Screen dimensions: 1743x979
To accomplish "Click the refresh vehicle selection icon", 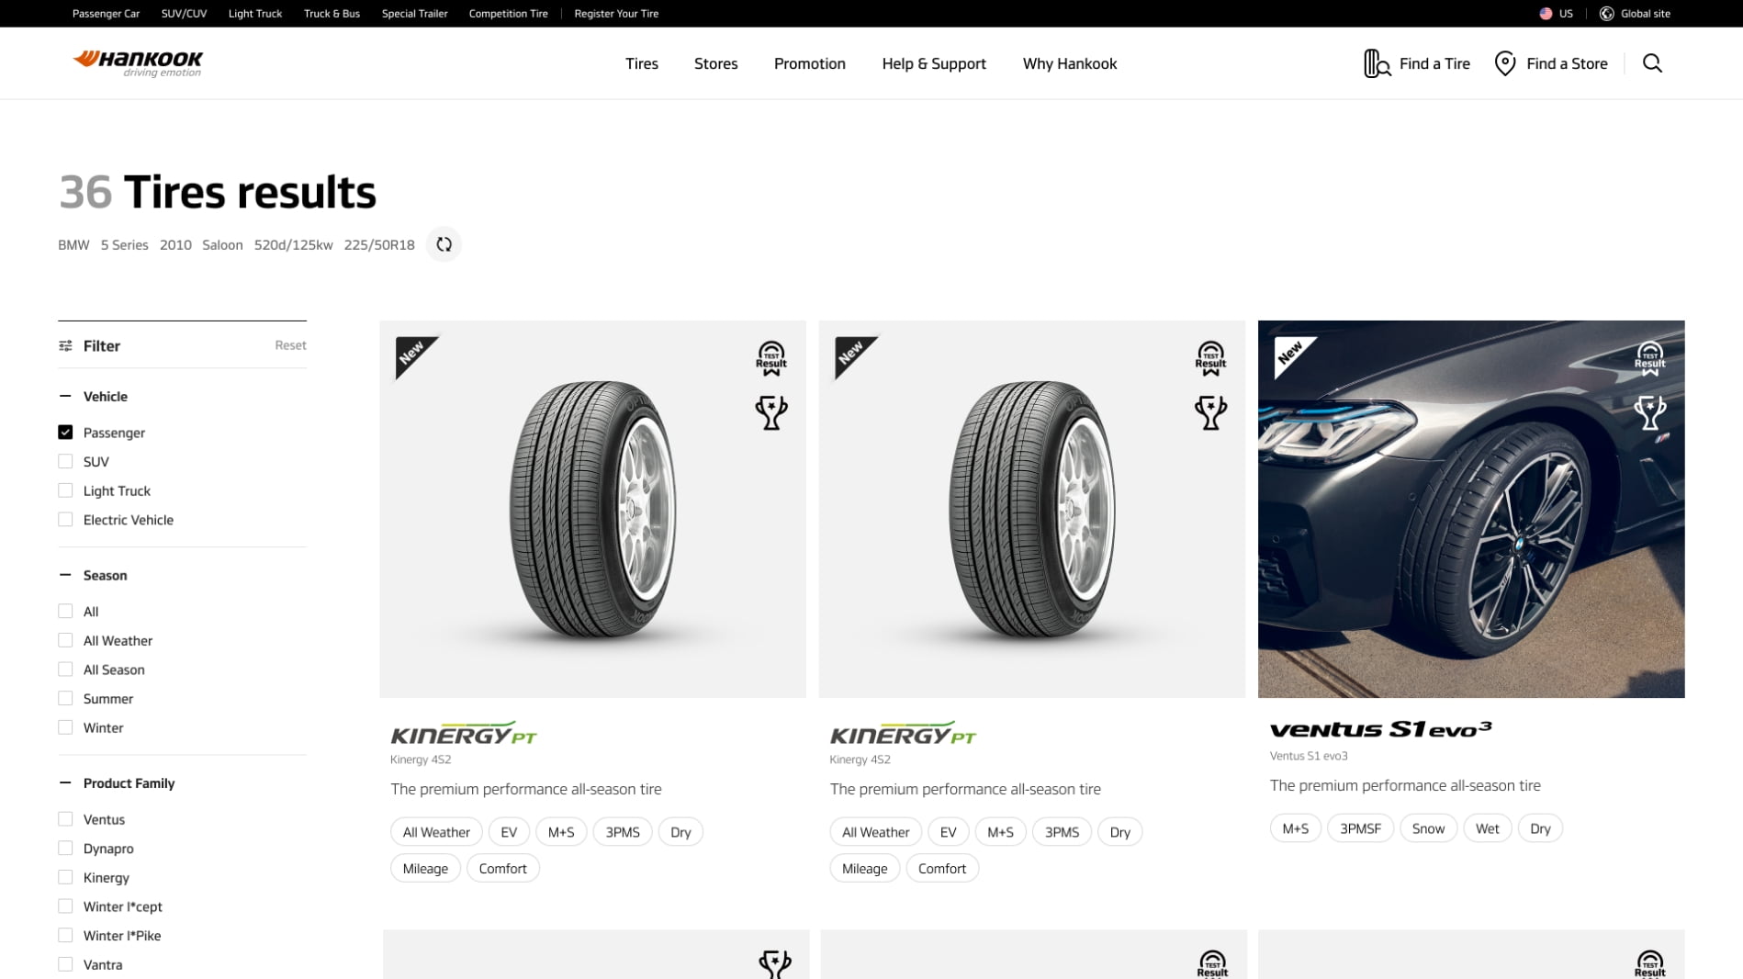I will [444, 244].
